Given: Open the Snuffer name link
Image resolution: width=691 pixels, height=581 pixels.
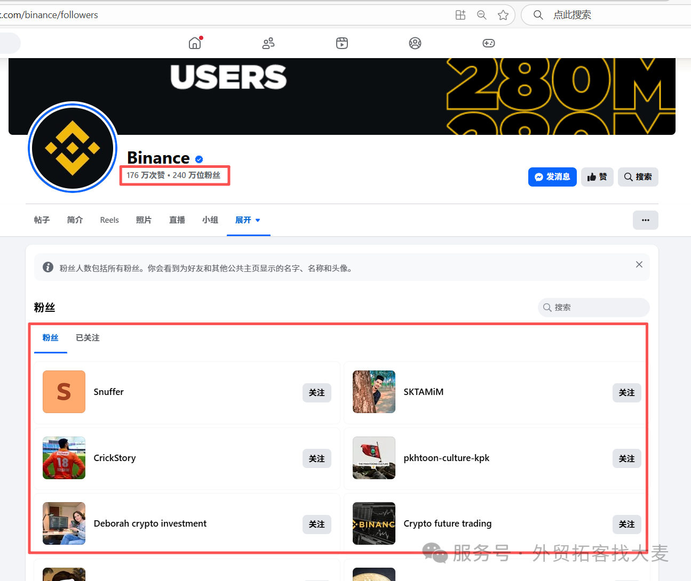Looking at the screenshot, I should 109,392.
